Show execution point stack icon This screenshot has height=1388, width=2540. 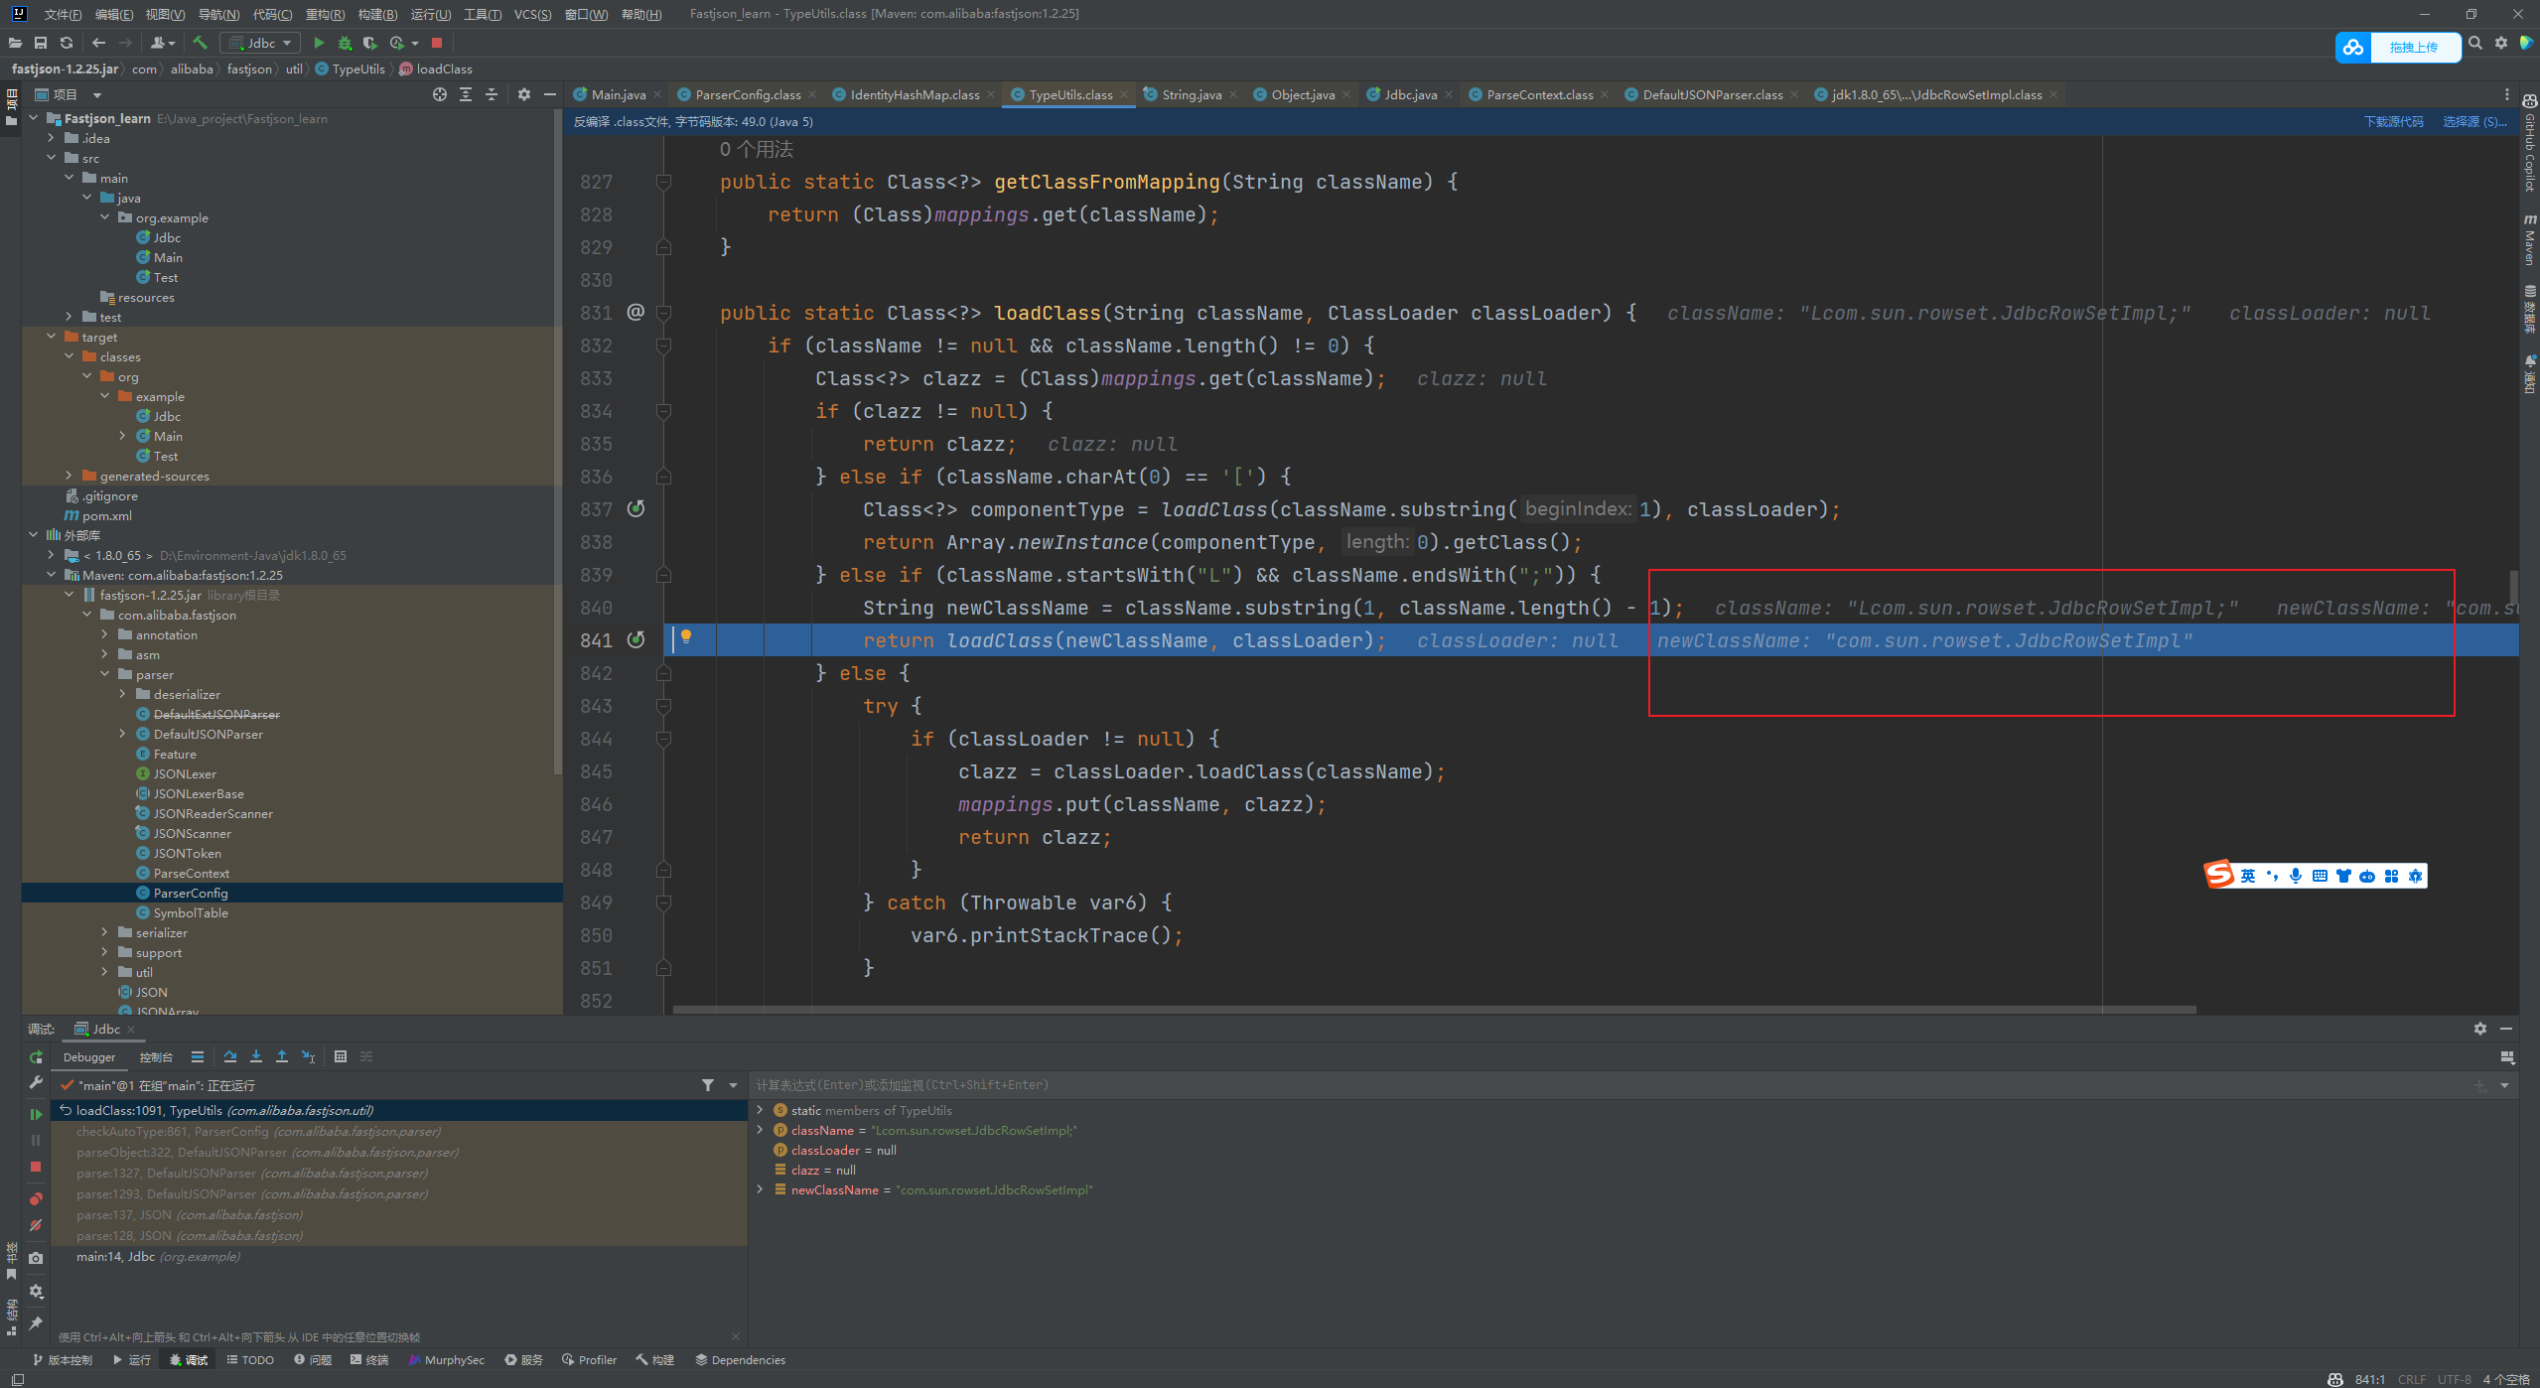(x=198, y=1056)
